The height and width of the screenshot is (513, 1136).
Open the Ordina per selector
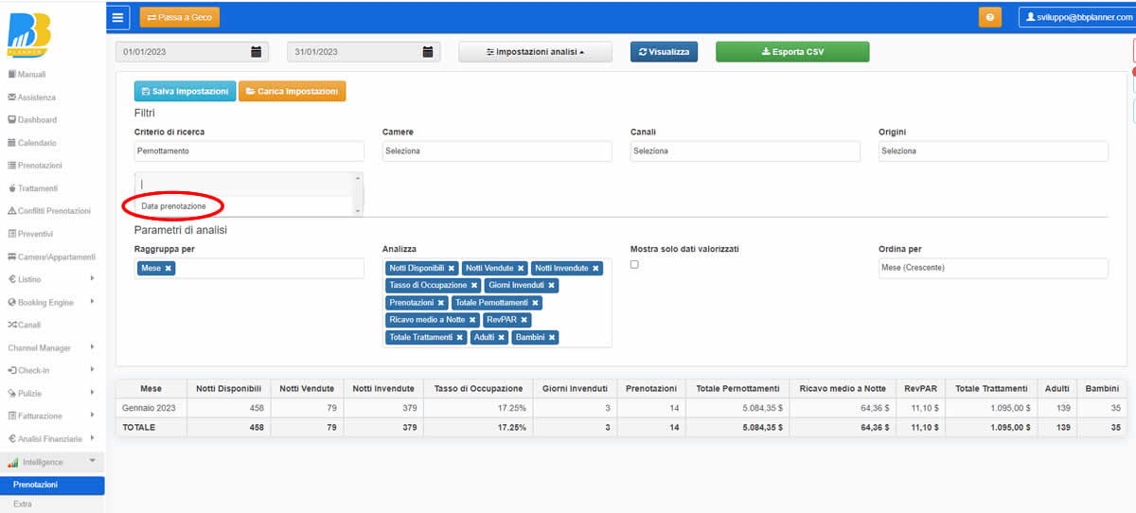(992, 268)
